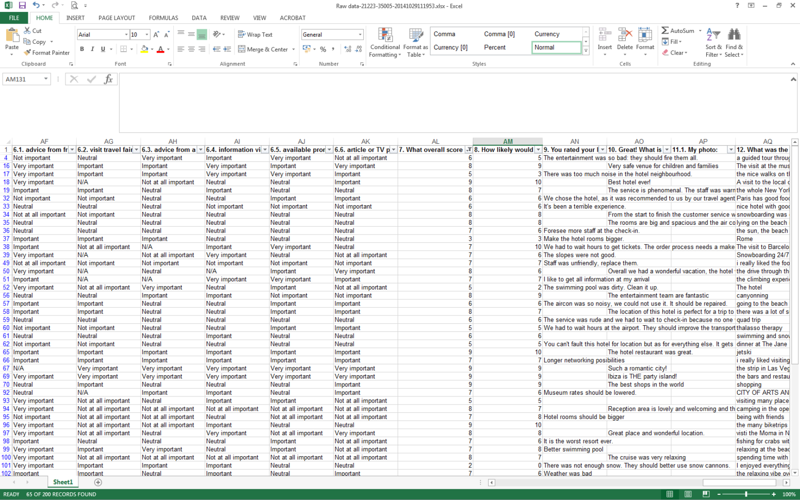Viewport: 800px width, 500px height.
Task: Toggle Italic formatting
Action: coord(92,49)
